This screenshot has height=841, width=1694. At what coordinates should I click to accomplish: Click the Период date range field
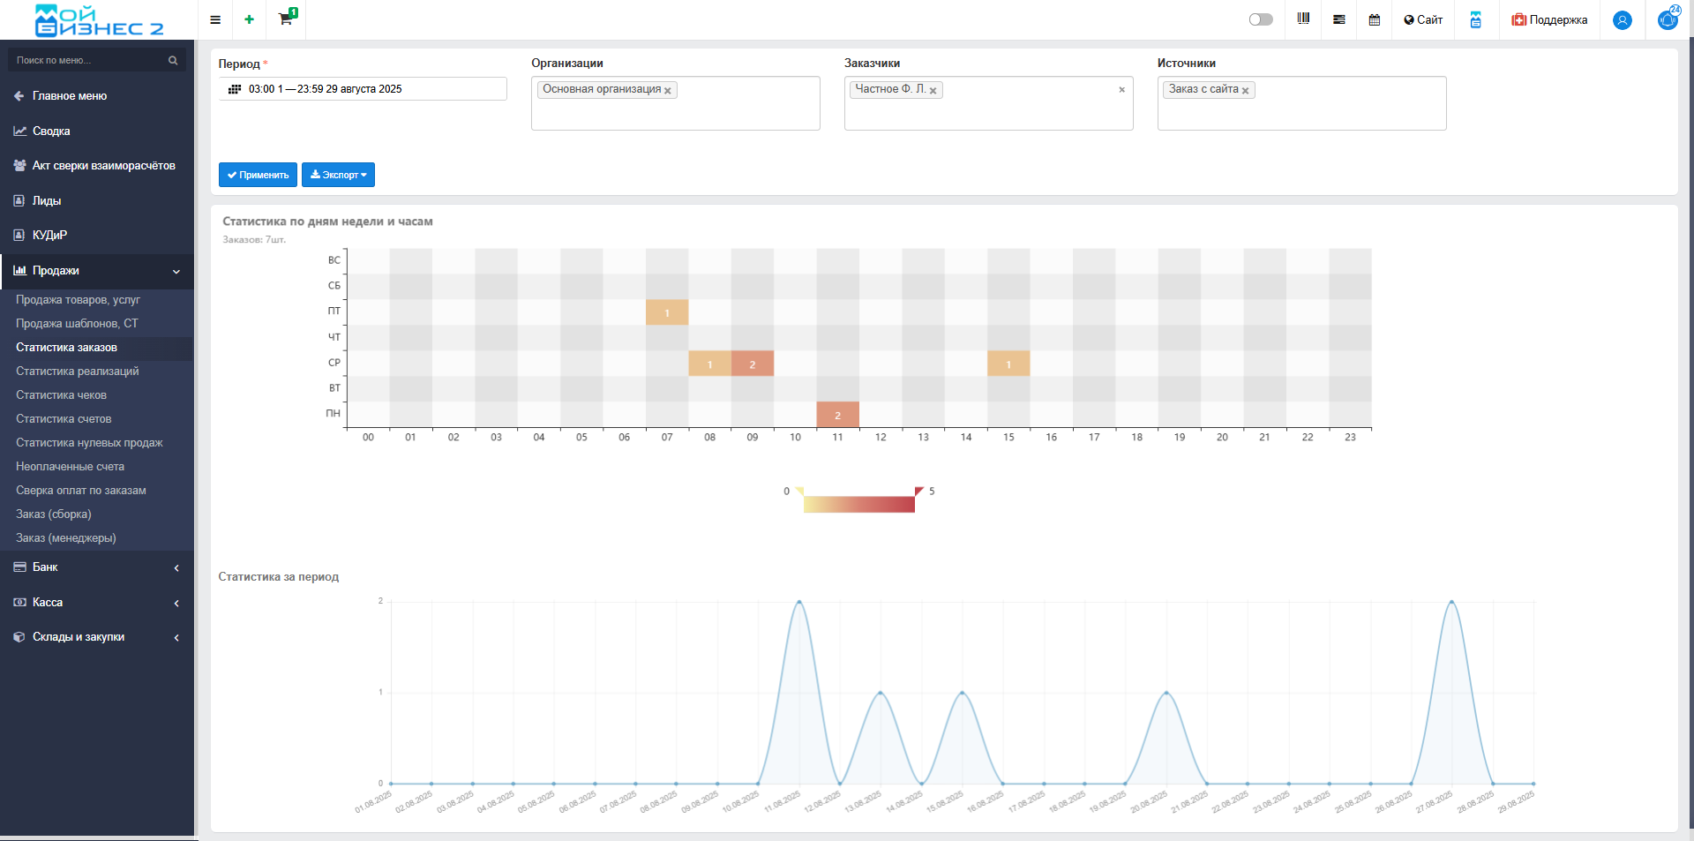pyautogui.click(x=363, y=89)
